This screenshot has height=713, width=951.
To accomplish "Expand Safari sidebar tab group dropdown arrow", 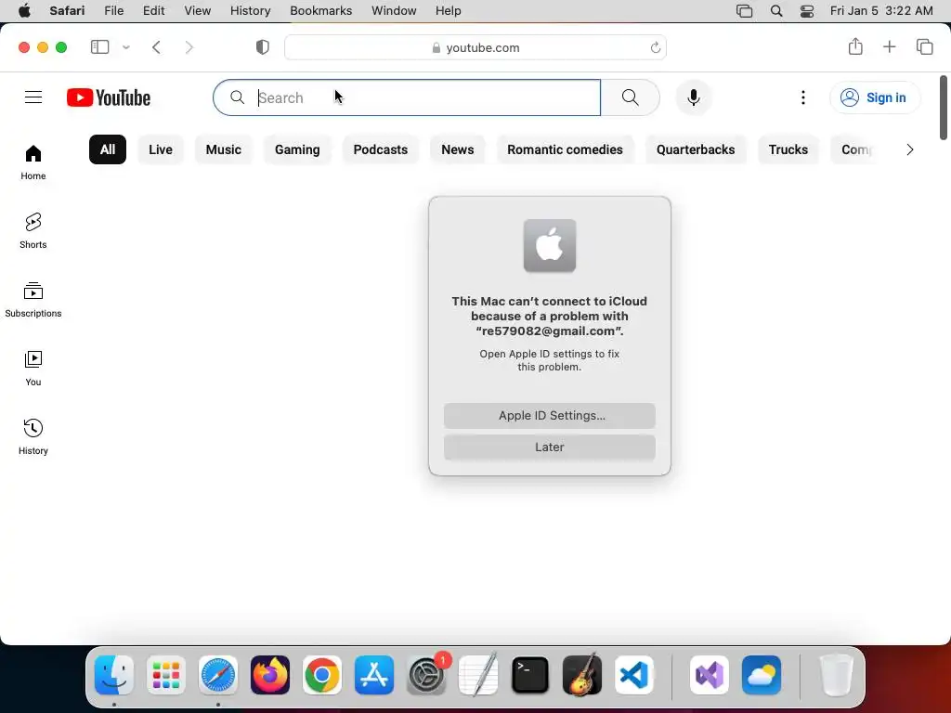I will pyautogui.click(x=126, y=46).
